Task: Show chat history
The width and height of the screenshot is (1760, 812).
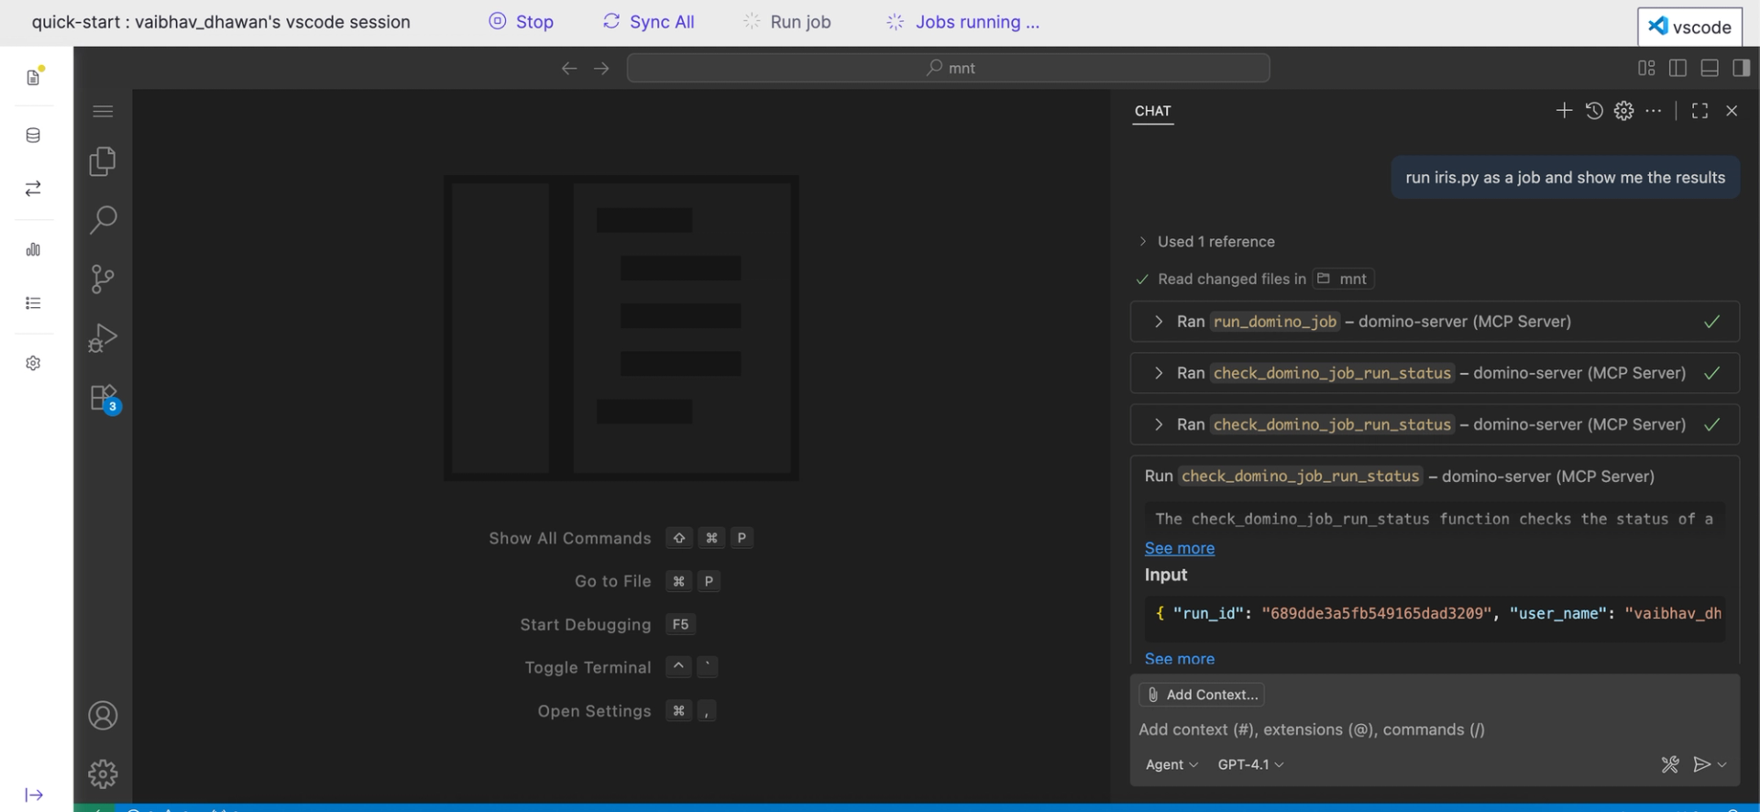Action: tap(1594, 111)
